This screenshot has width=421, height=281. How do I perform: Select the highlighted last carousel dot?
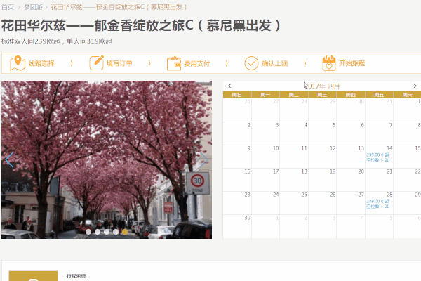coord(125,231)
